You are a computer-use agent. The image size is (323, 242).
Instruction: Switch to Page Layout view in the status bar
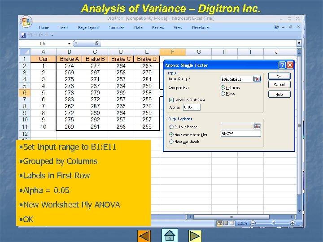tap(226, 223)
